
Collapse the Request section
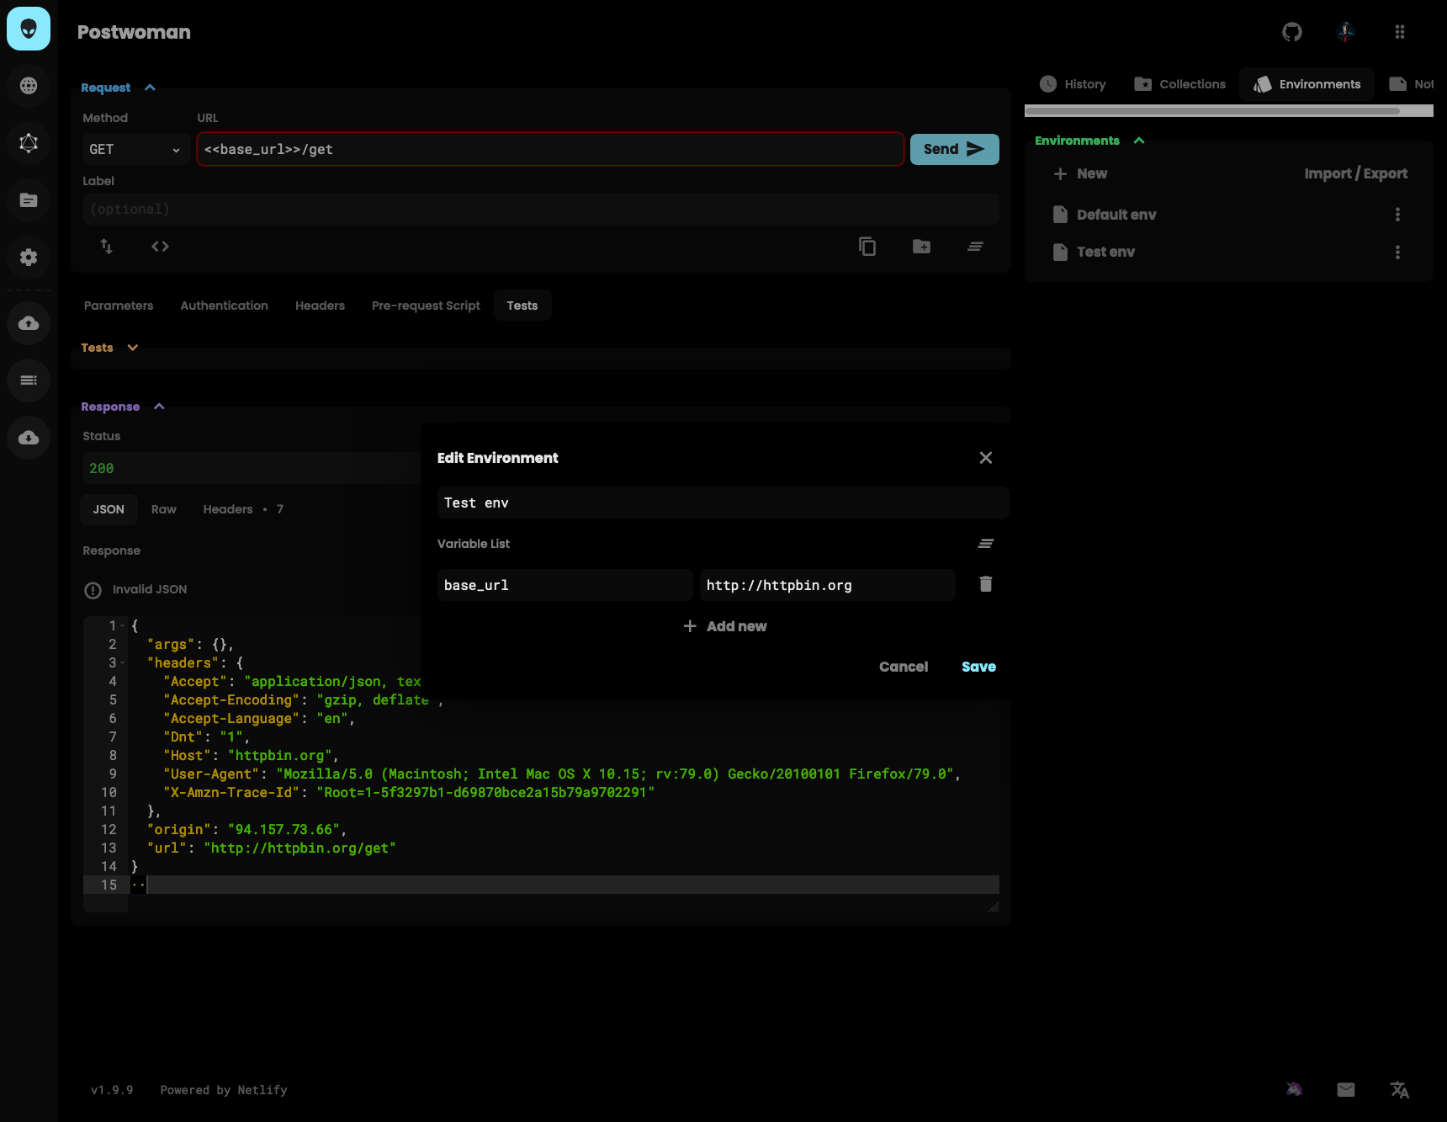tap(150, 88)
